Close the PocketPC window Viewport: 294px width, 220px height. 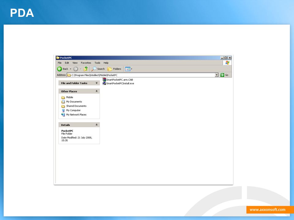coord(230,58)
